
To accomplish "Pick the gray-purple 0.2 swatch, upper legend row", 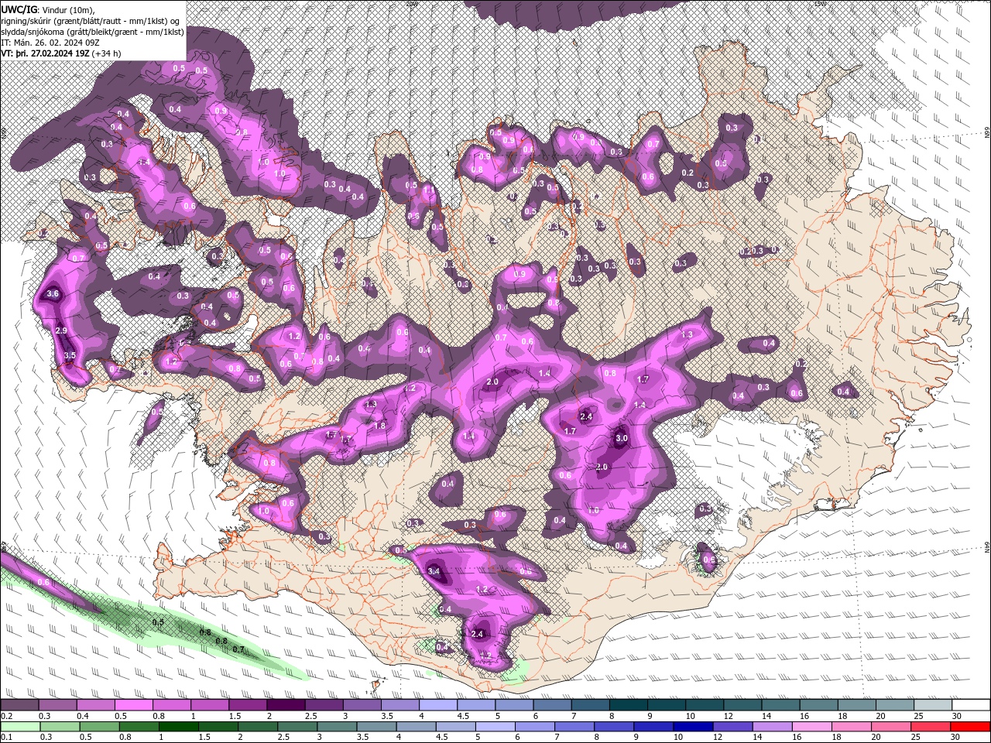I will [x=19, y=705].
